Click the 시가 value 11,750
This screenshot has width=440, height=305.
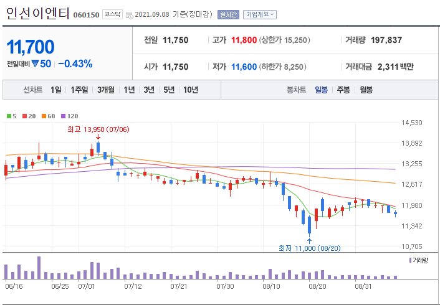point(175,67)
